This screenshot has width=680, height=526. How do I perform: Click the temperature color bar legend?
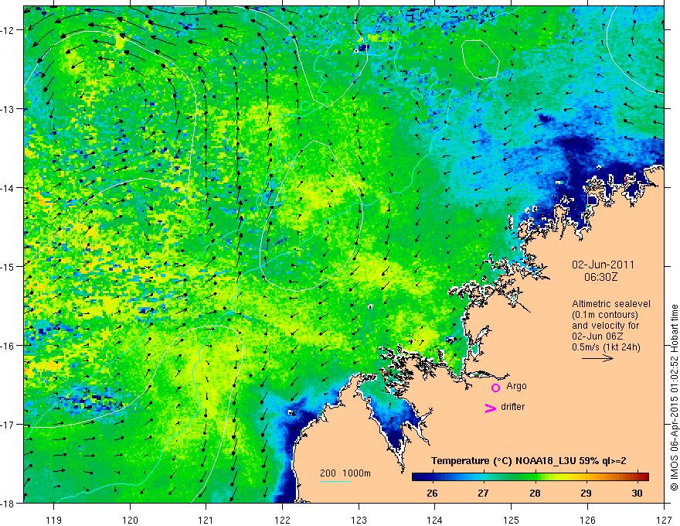pos(530,476)
